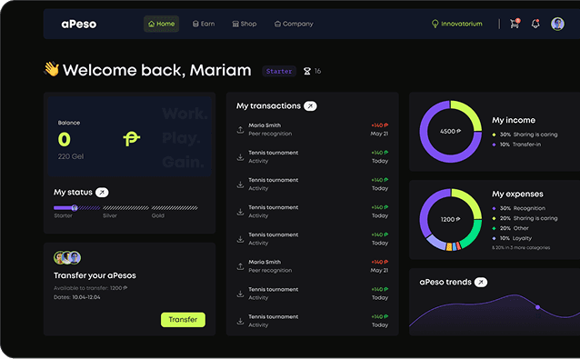Click the '20% Other' expenses legend

click(511, 228)
